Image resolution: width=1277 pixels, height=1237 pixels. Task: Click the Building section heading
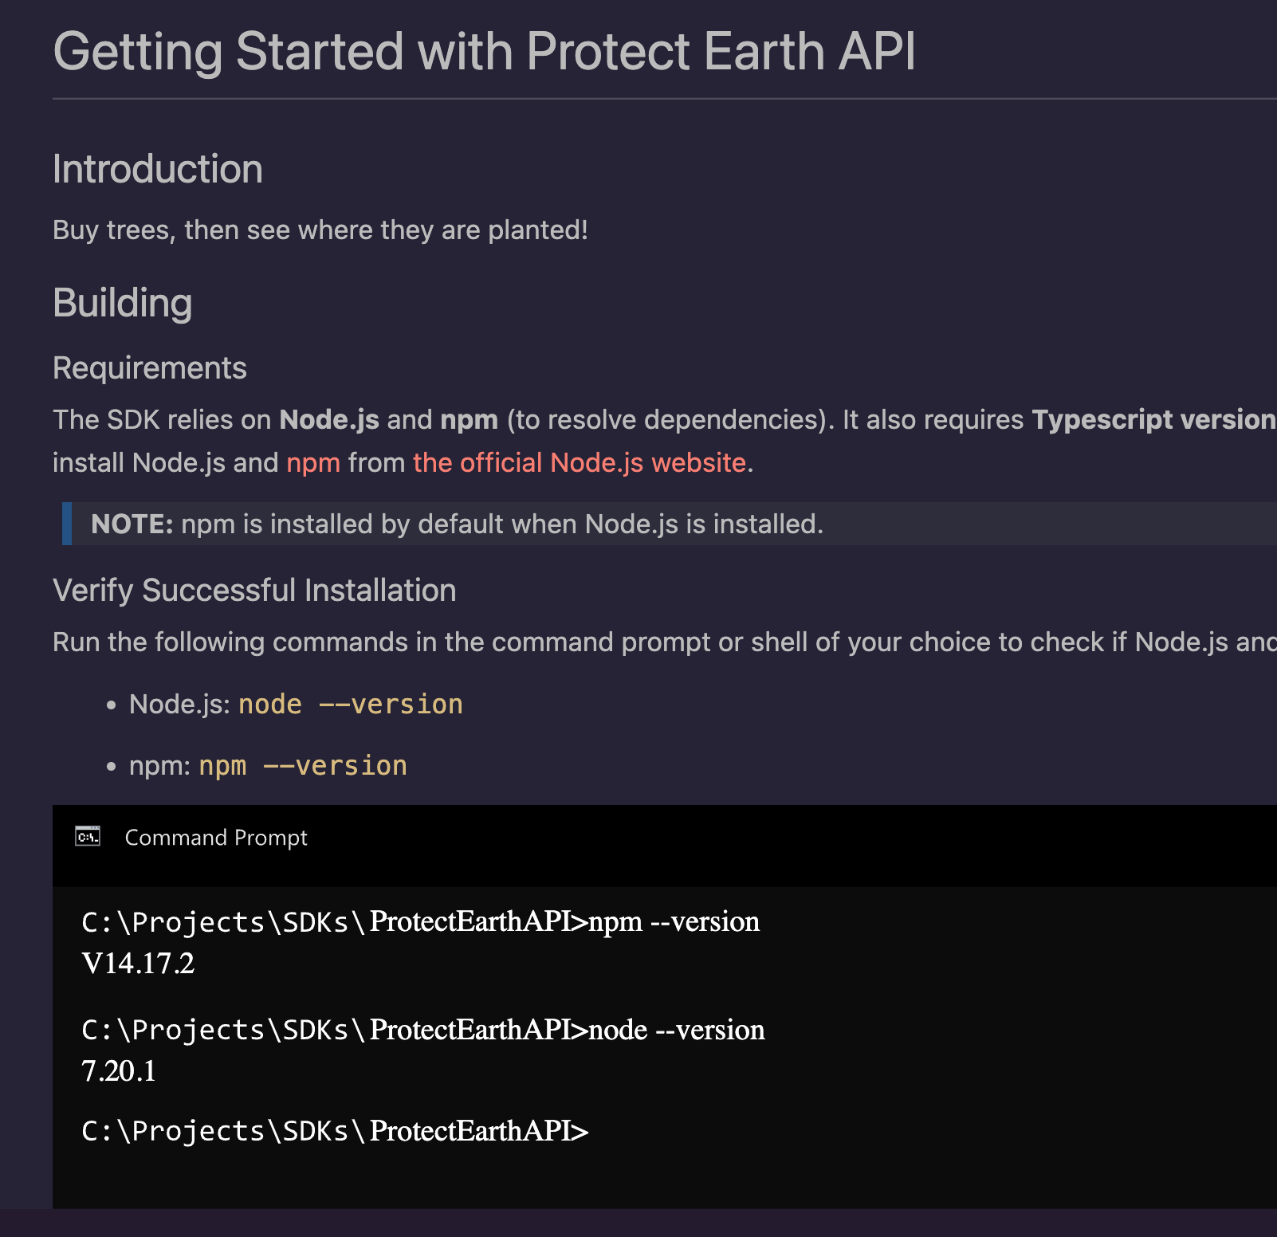pyautogui.click(x=123, y=303)
